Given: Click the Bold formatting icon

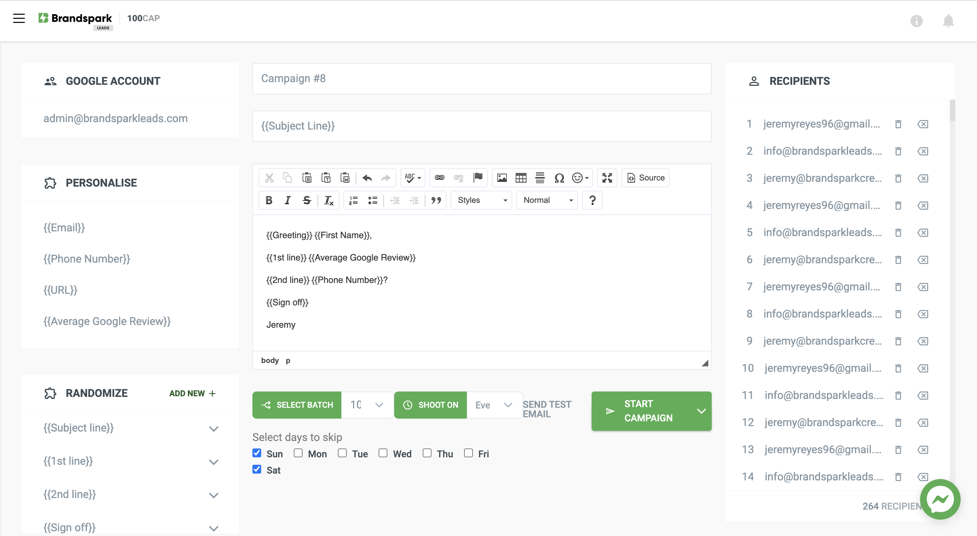Looking at the screenshot, I should coord(269,200).
